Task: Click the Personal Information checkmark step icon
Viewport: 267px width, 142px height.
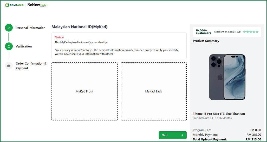Action: point(9,28)
